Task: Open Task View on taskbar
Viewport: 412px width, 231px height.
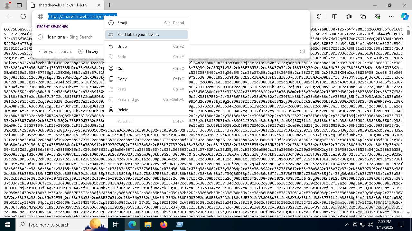Action: tap(116, 225)
